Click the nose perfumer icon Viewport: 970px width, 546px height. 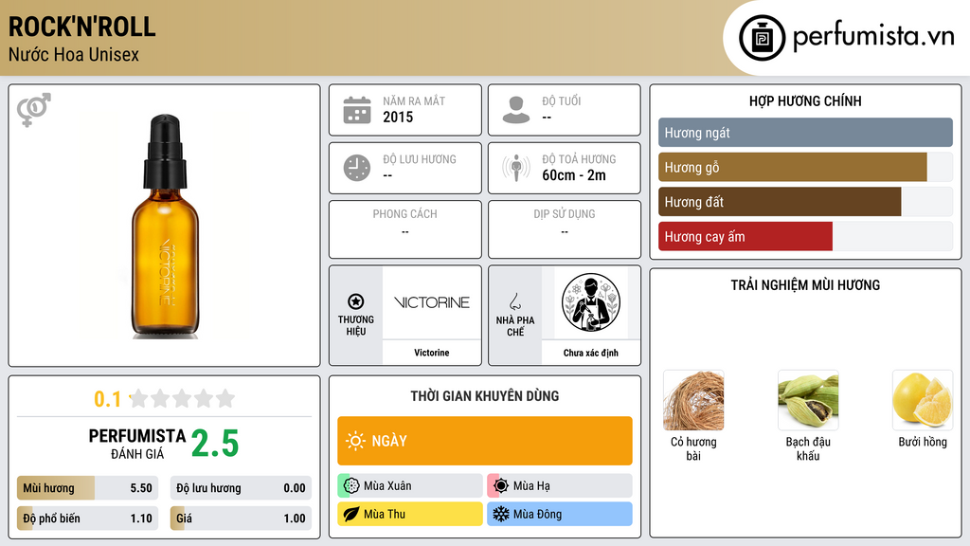514,301
